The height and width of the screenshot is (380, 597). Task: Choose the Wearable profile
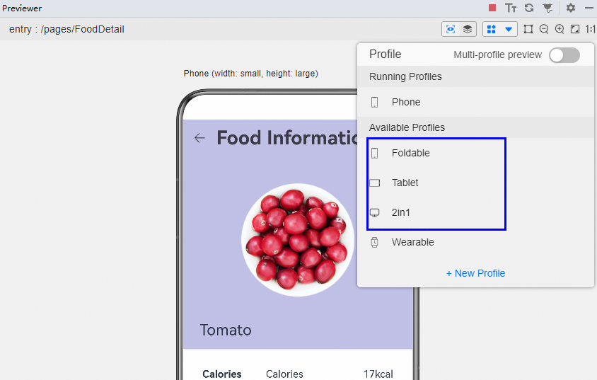412,242
